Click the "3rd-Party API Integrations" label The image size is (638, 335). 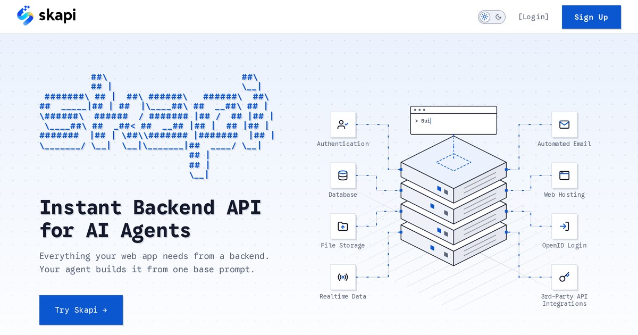point(564,300)
